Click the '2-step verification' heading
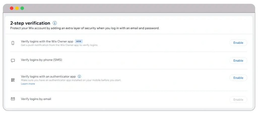 click(30, 23)
